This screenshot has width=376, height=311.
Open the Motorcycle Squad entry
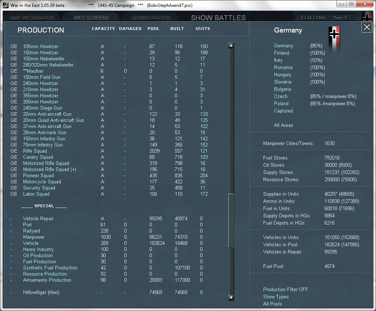[42, 182]
